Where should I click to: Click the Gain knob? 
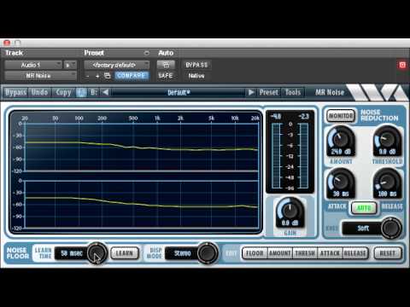click(x=290, y=211)
